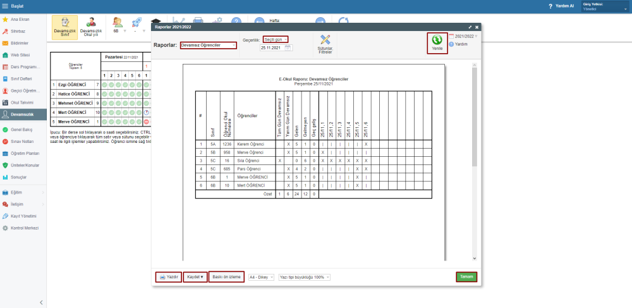
Task: Click the Devamsızlık sidebar icon
Action: tap(5, 114)
